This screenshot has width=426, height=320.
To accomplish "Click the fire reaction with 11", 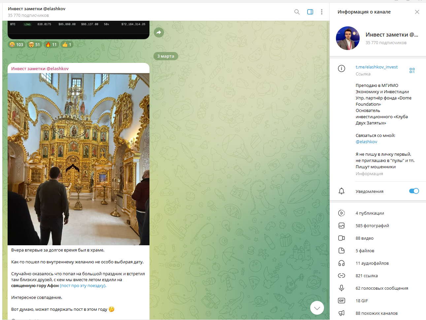I will 51,44.
